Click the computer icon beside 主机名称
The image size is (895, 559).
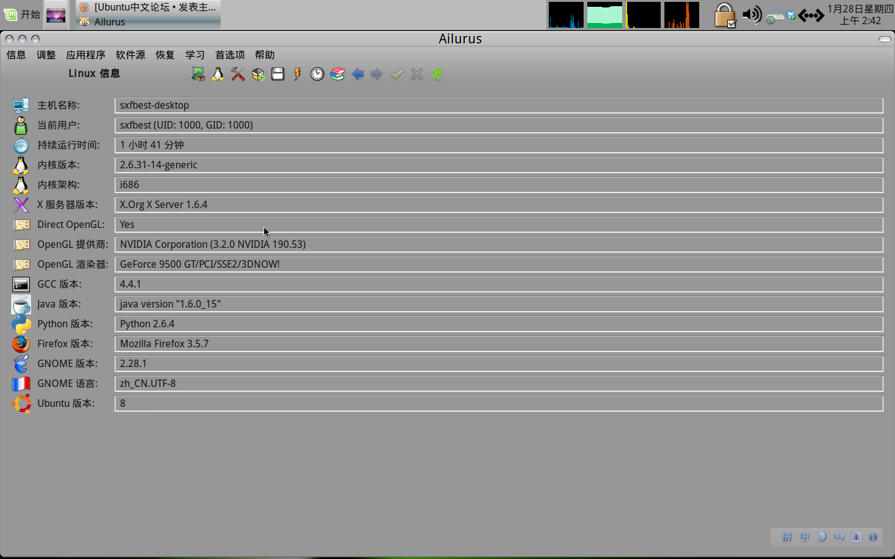(21, 106)
